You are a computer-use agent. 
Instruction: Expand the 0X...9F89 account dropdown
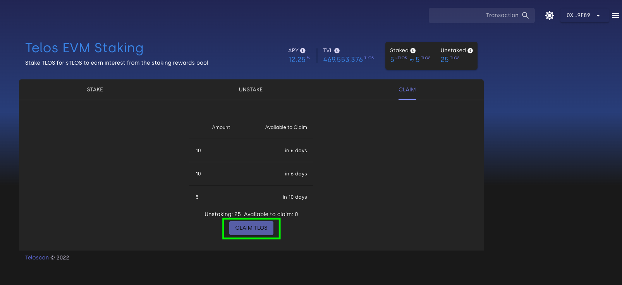coord(584,15)
